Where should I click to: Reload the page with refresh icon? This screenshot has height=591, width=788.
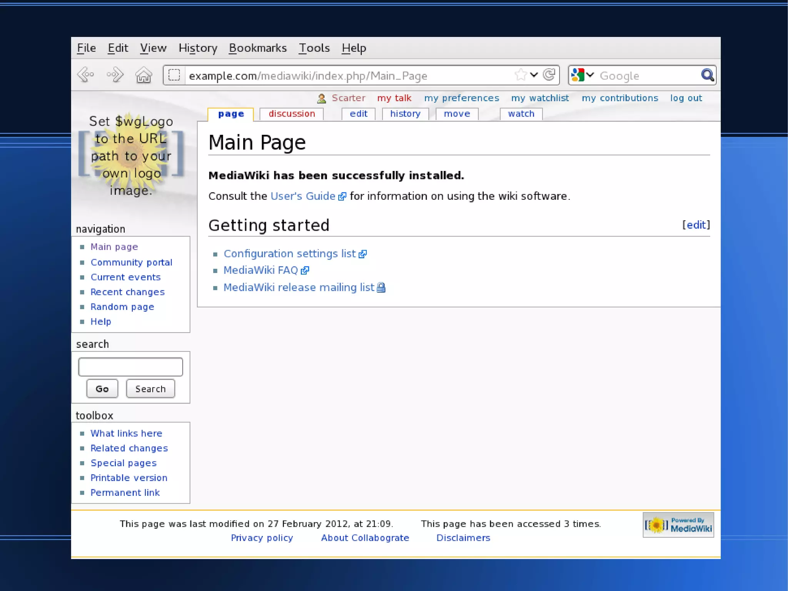pos(549,75)
